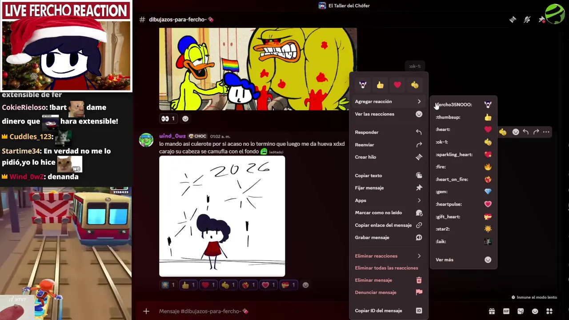Add reaction smiley beside eyes reaction

click(185, 119)
